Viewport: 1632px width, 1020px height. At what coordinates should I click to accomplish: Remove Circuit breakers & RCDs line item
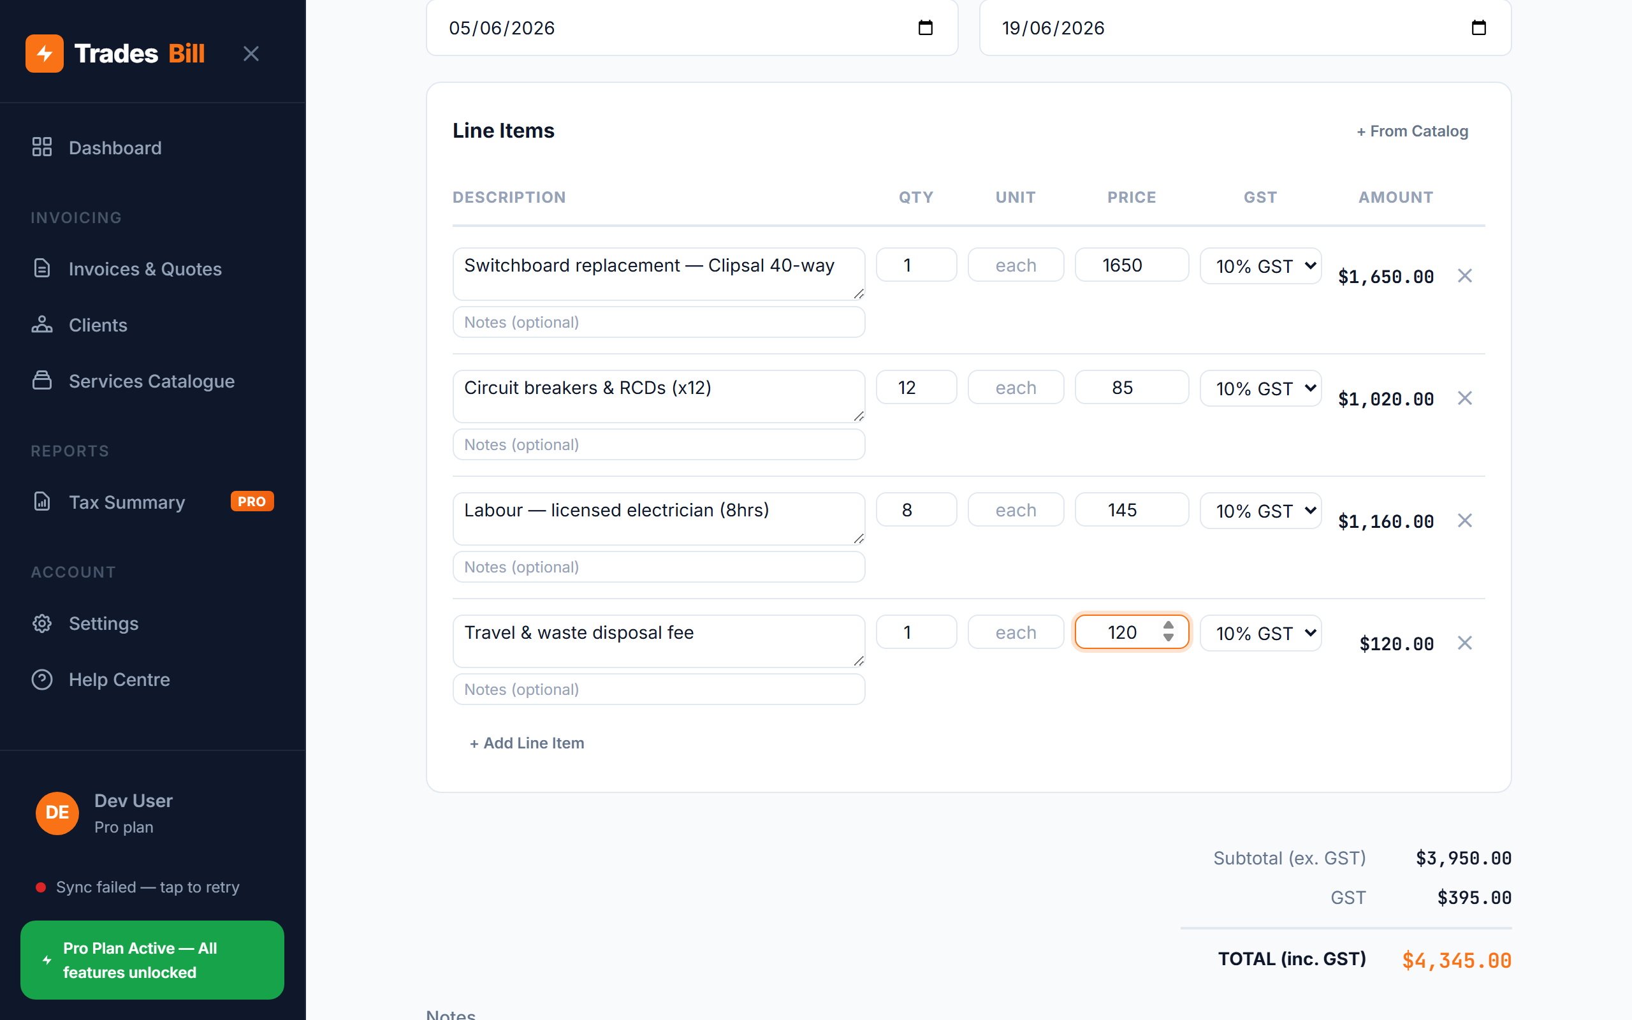tap(1465, 398)
